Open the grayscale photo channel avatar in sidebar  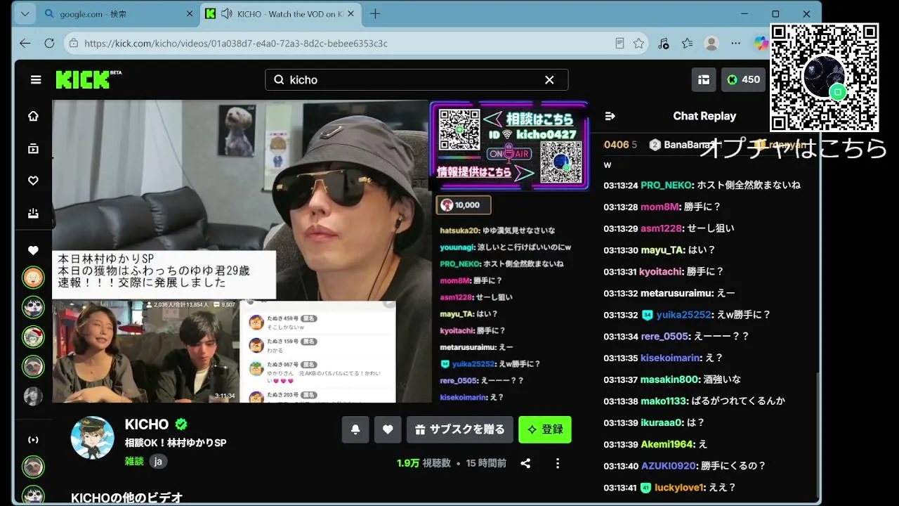33,396
